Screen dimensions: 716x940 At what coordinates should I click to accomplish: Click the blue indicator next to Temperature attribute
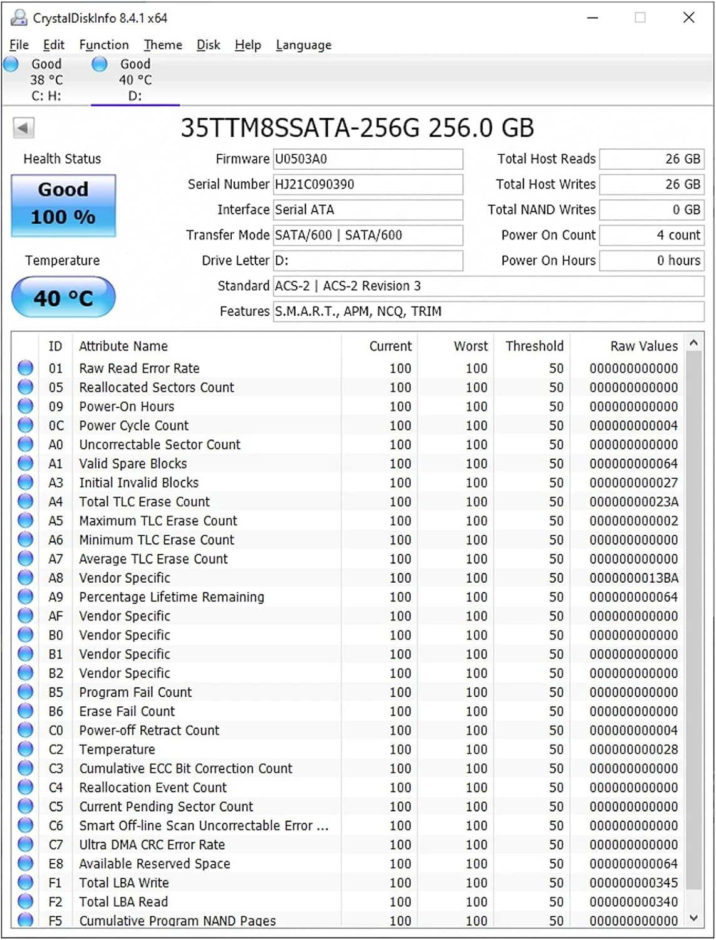(x=25, y=749)
